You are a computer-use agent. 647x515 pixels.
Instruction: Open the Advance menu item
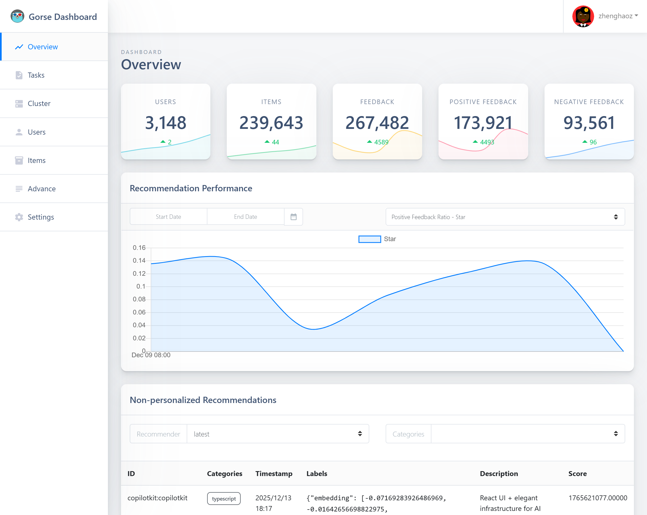click(x=42, y=189)
